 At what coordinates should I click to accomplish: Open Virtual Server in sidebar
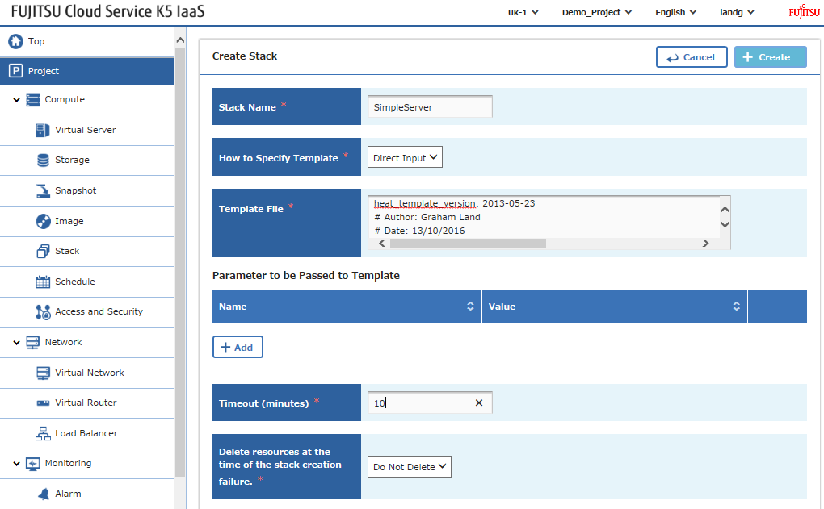(85, 130)
